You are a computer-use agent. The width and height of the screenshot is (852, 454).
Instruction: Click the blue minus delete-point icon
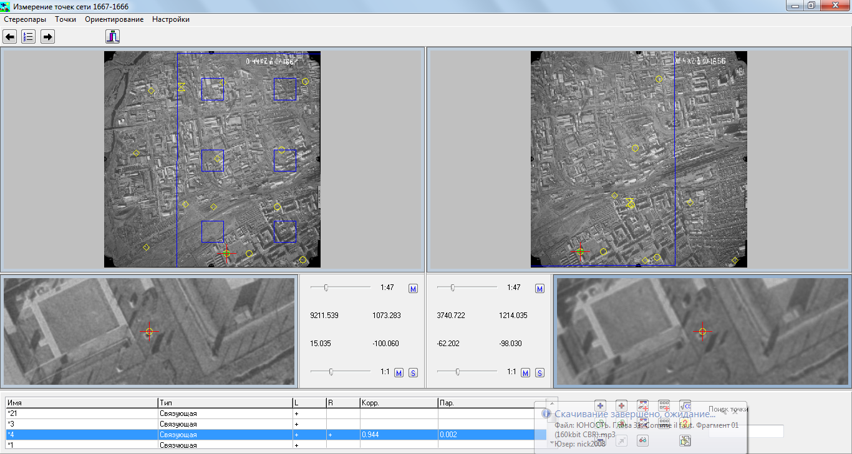tap(600, 441)
